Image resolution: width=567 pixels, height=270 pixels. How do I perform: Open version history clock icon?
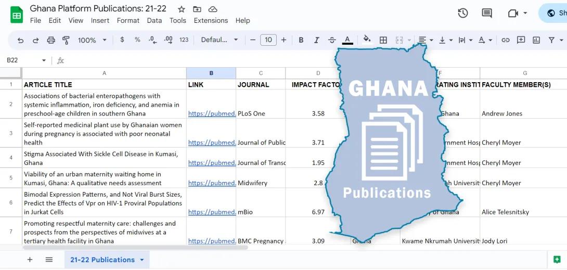(x=463, y=14)
